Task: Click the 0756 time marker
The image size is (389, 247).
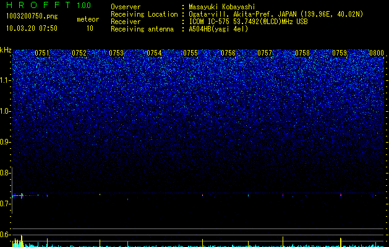Action: click(x=228, y=53)
